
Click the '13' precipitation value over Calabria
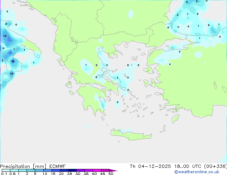pyautogui.click(x=11, y=74)
